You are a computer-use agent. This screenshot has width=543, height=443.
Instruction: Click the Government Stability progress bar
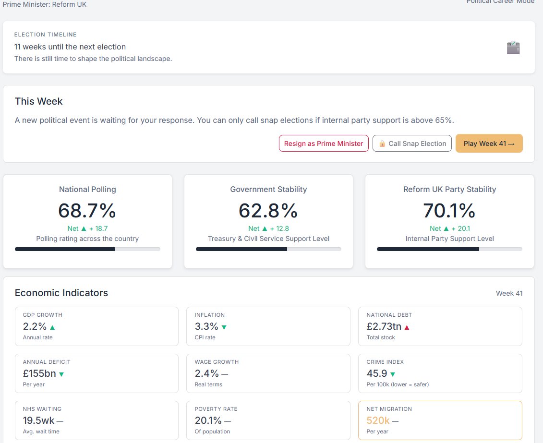268,249
